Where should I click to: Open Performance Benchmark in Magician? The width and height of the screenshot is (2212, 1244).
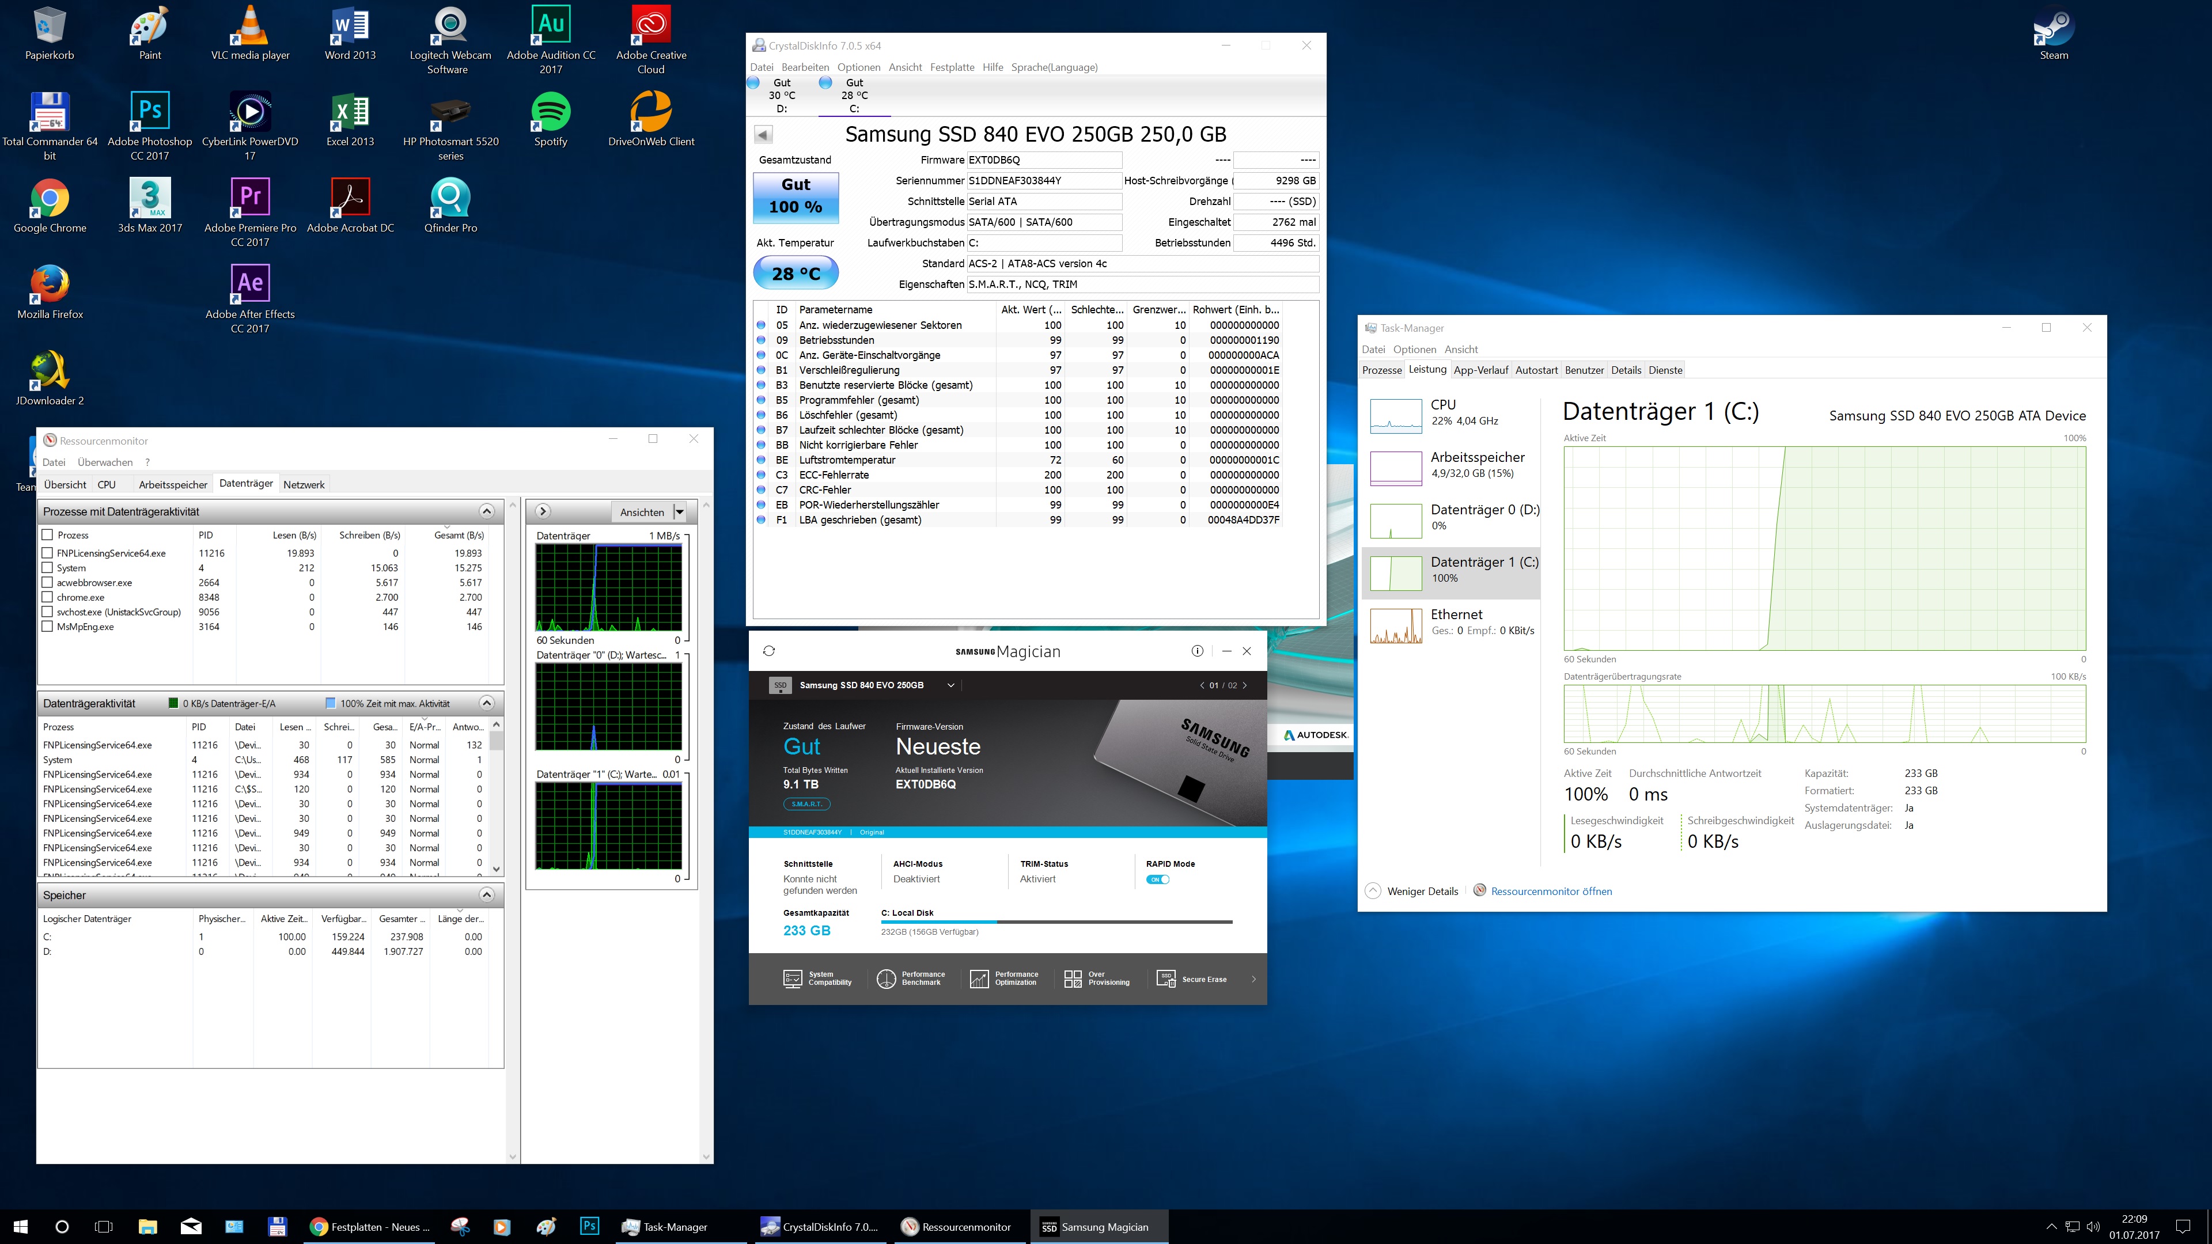(910, 978)
